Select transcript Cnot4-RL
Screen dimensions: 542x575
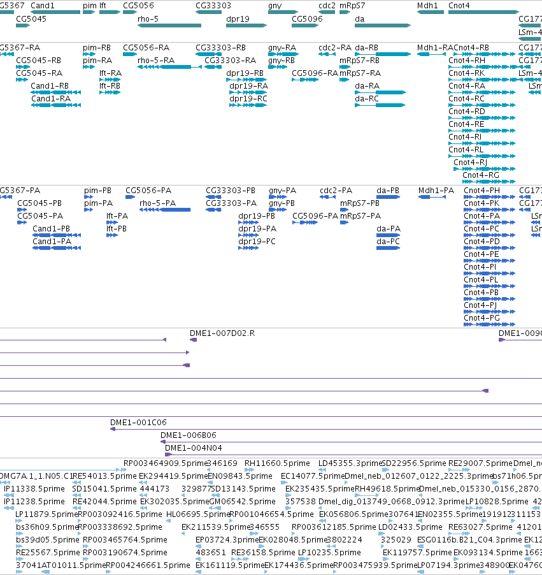(466, 150)
